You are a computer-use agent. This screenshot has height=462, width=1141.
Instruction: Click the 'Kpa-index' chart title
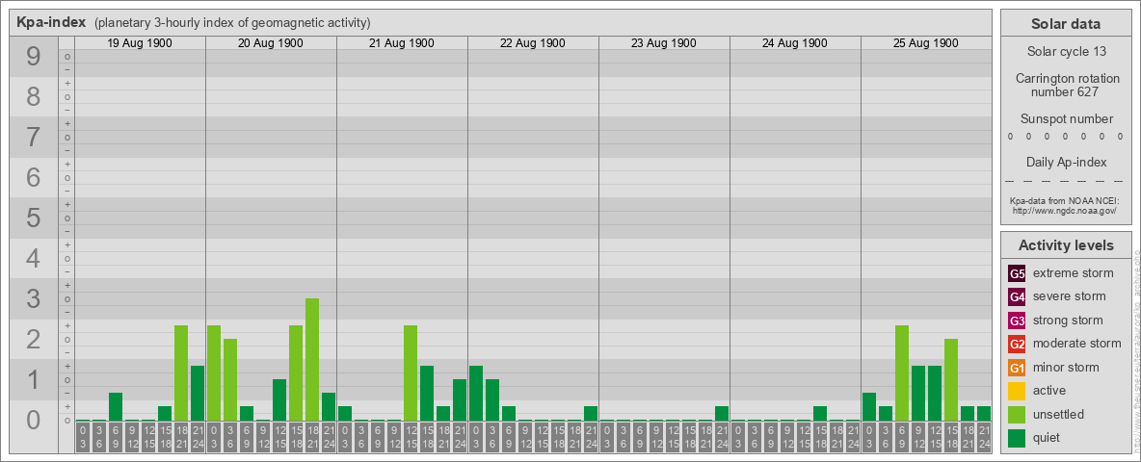click(x=52, y=22)
